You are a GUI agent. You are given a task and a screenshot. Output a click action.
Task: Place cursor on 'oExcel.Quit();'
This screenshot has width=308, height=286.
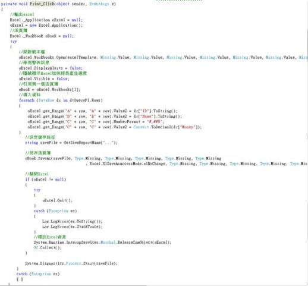click(x=58, y=200)
